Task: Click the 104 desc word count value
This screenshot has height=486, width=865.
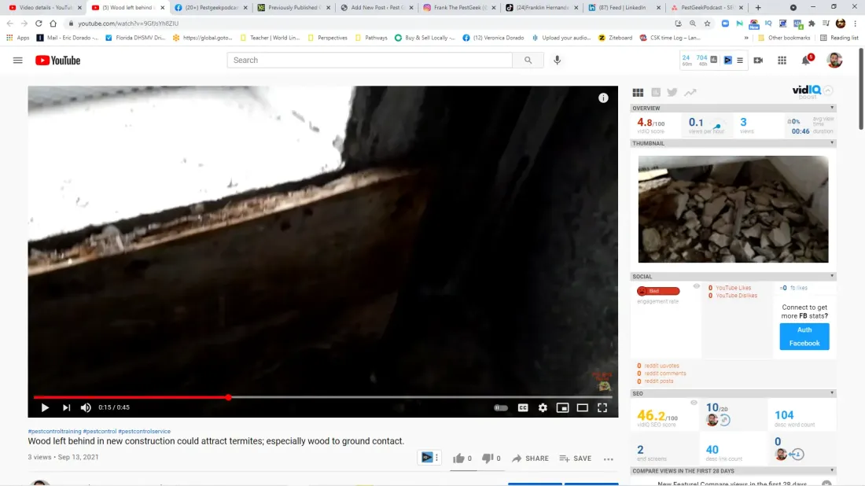Action: [x=784, y=415]
